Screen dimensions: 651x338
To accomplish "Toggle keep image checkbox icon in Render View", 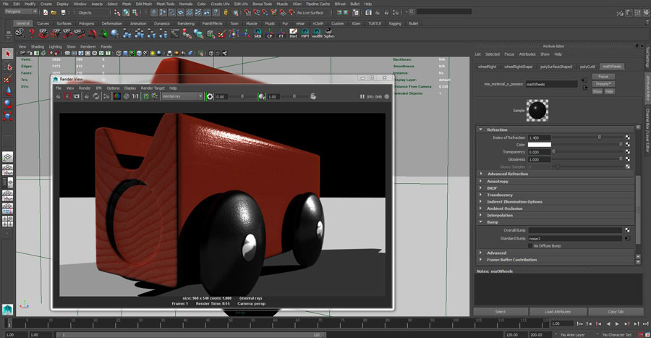I will tap(146, 96).
